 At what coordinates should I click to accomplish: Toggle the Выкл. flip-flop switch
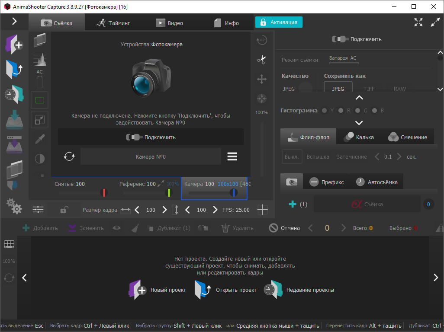click(292, 156)
